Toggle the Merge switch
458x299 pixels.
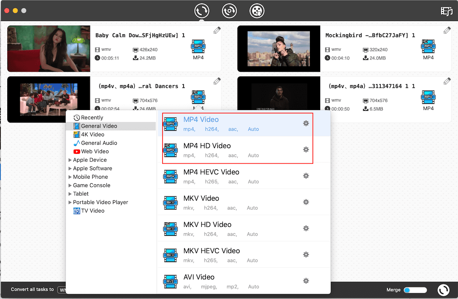click(414, 290)
